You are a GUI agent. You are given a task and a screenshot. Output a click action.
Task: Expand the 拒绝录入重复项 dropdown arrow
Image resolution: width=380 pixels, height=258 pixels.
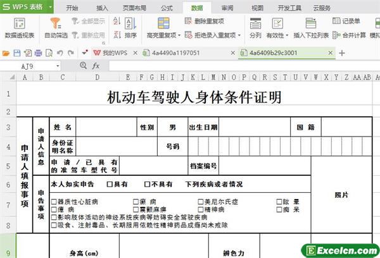(239, 35)
